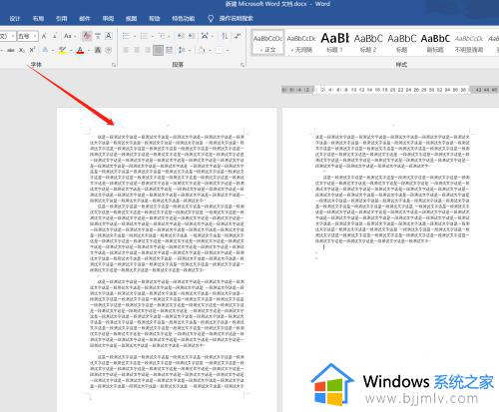Clear all formatting icon
This screenshot has height=412, width=499.
point(87,36)
